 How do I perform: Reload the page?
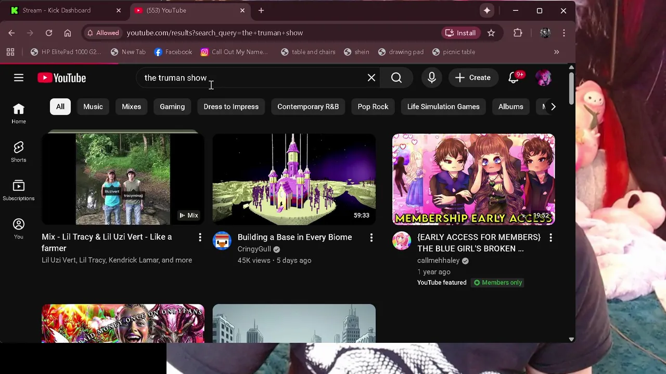49,33
